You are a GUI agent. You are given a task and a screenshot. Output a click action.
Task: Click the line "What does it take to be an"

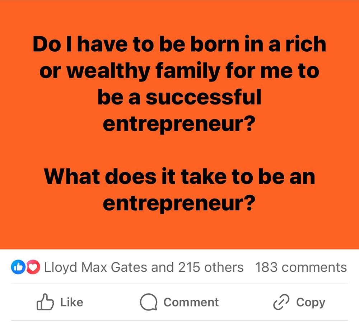(x=179, y=177)
